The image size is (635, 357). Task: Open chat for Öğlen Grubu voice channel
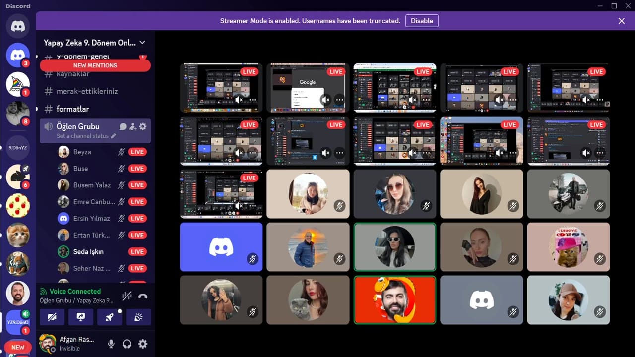[x=123, y=126]
